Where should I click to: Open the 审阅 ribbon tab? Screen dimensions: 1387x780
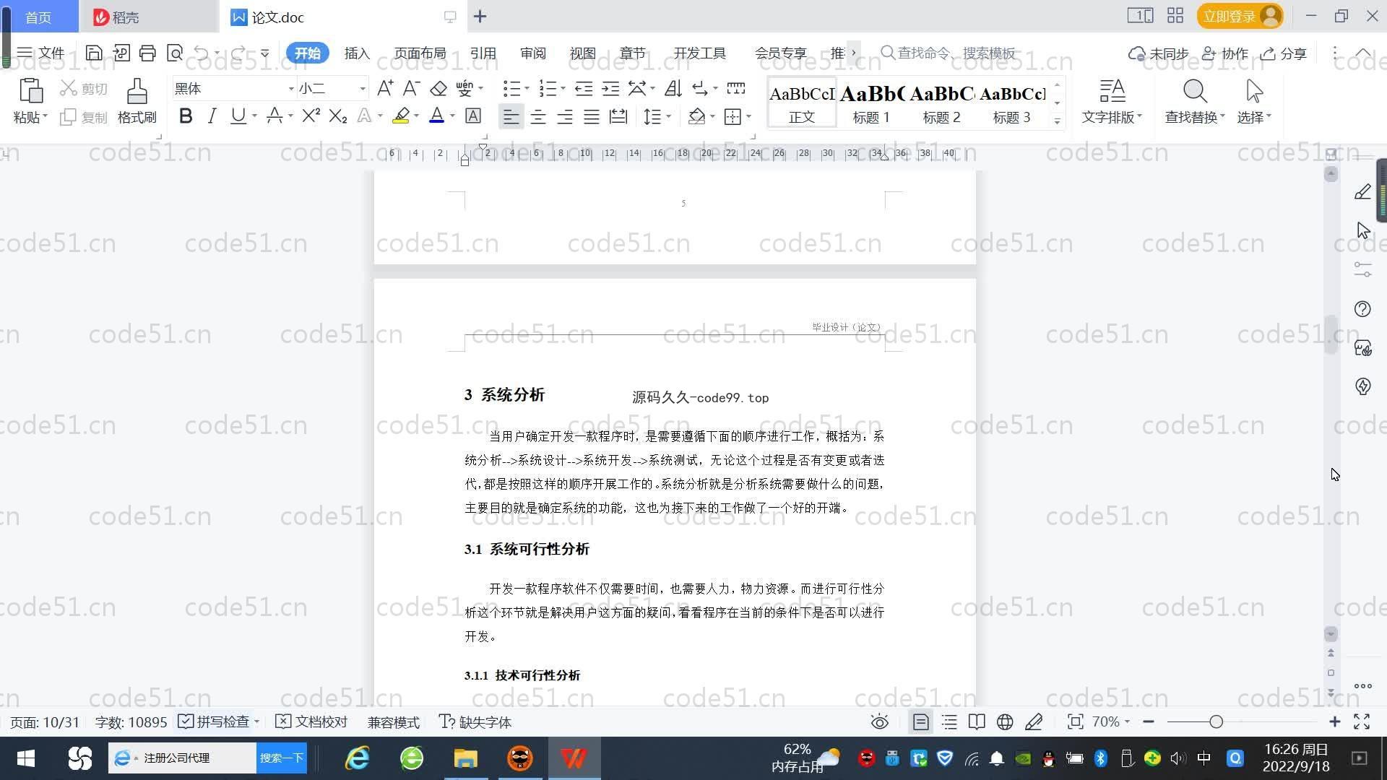tap(532, 53)
